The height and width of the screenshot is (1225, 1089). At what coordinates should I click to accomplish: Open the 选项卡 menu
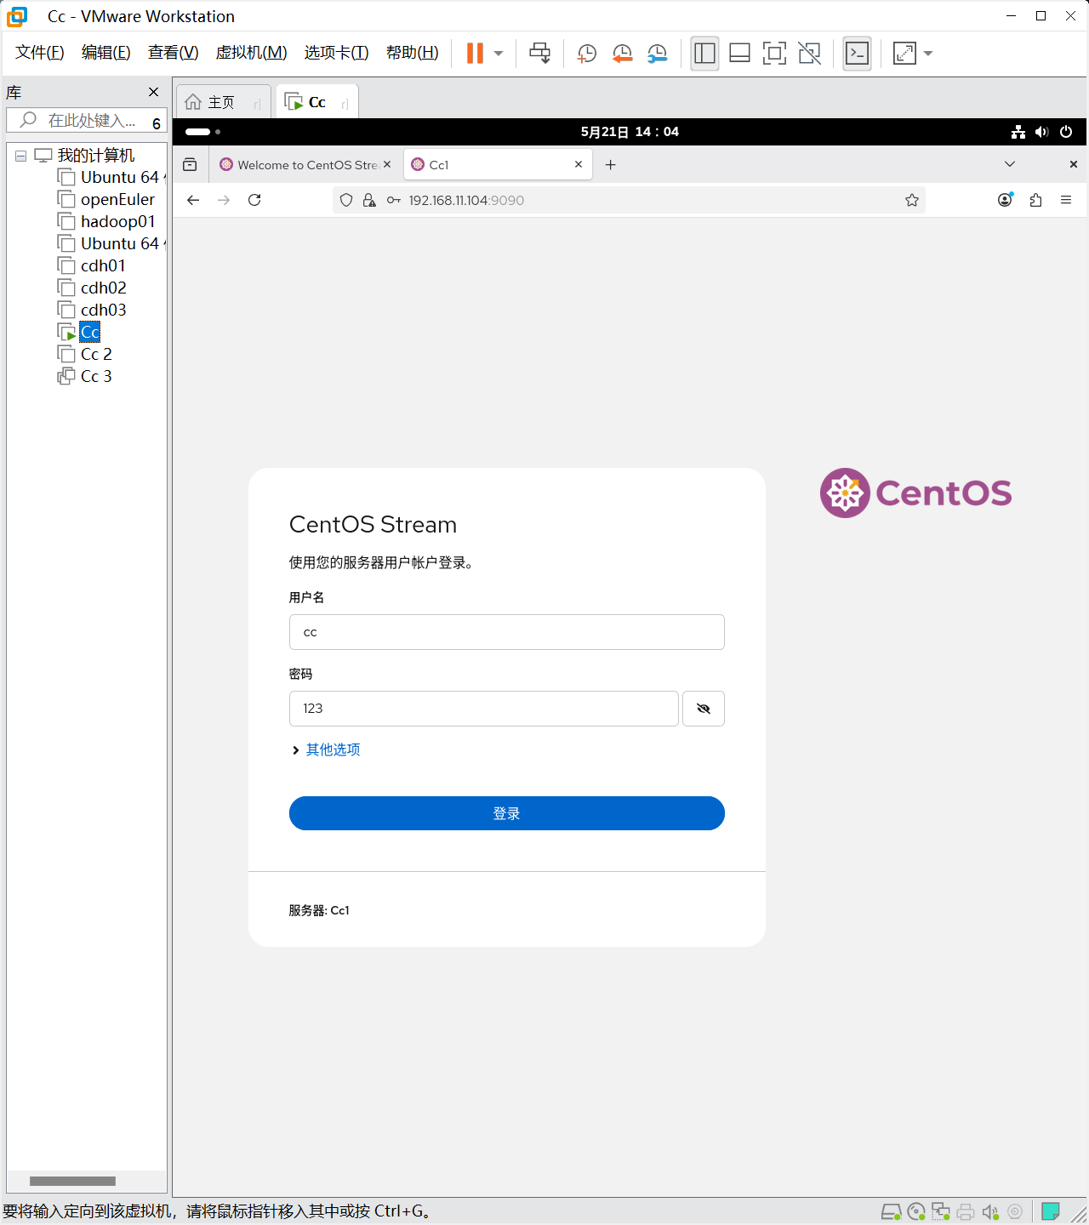[x=337, y=53]
